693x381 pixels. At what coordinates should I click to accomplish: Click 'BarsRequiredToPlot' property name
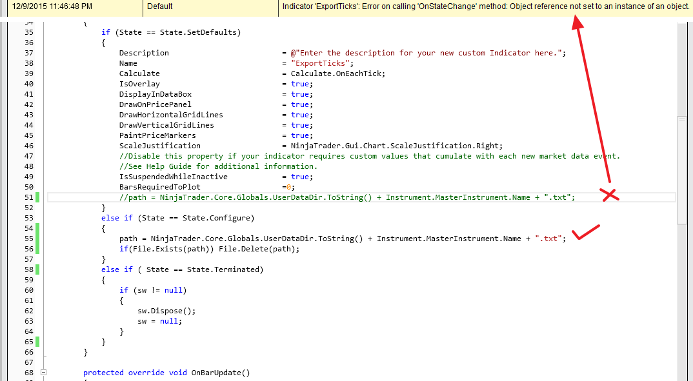(159, 187)
